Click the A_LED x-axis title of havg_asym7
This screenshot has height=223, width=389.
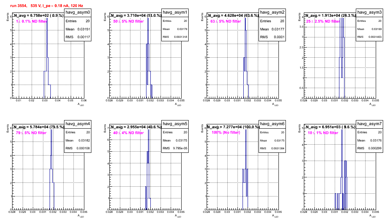coord(373,216)
